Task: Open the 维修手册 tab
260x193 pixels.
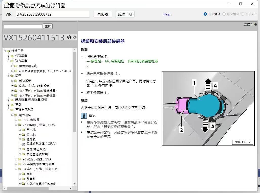Action: [x=125, y=14]
